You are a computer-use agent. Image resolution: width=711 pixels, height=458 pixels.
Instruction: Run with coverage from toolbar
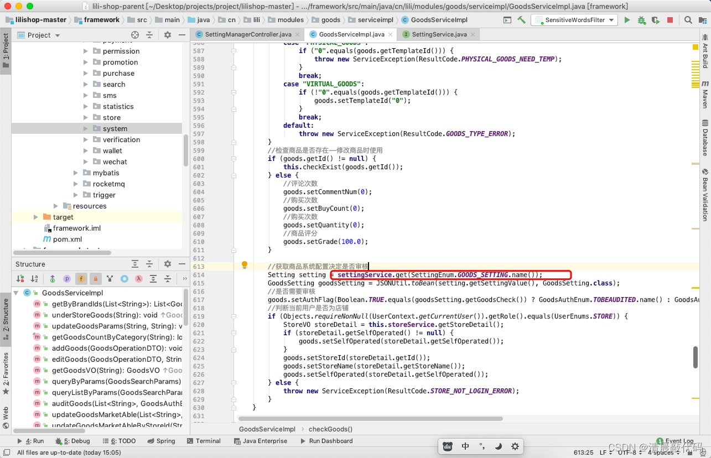(656, 20)
